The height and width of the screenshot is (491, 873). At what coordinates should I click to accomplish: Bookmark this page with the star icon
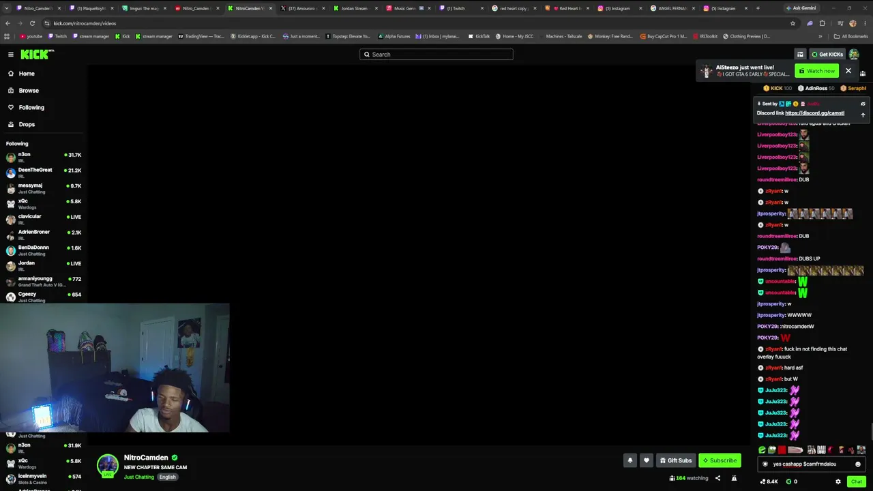click(x=793, y=23)
